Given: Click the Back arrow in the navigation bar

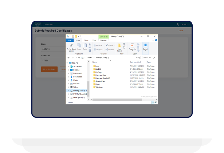Looking at the screenshot, I should point(68,58).
